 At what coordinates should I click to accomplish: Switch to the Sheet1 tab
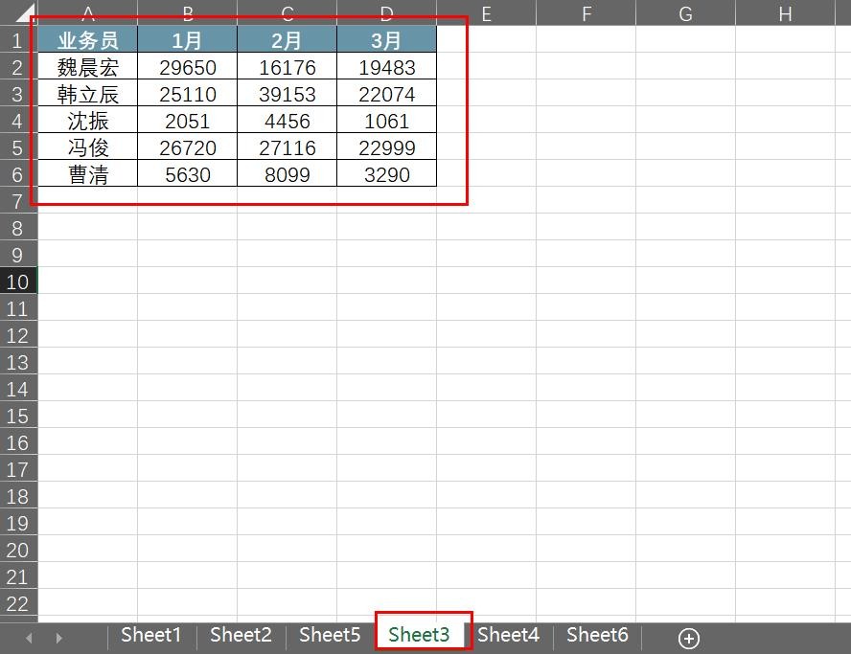(150, 635)
